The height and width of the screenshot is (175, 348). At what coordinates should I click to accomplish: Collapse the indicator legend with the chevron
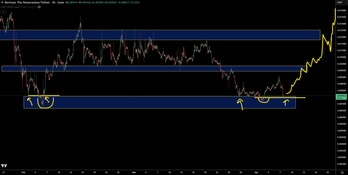point(3,12)
